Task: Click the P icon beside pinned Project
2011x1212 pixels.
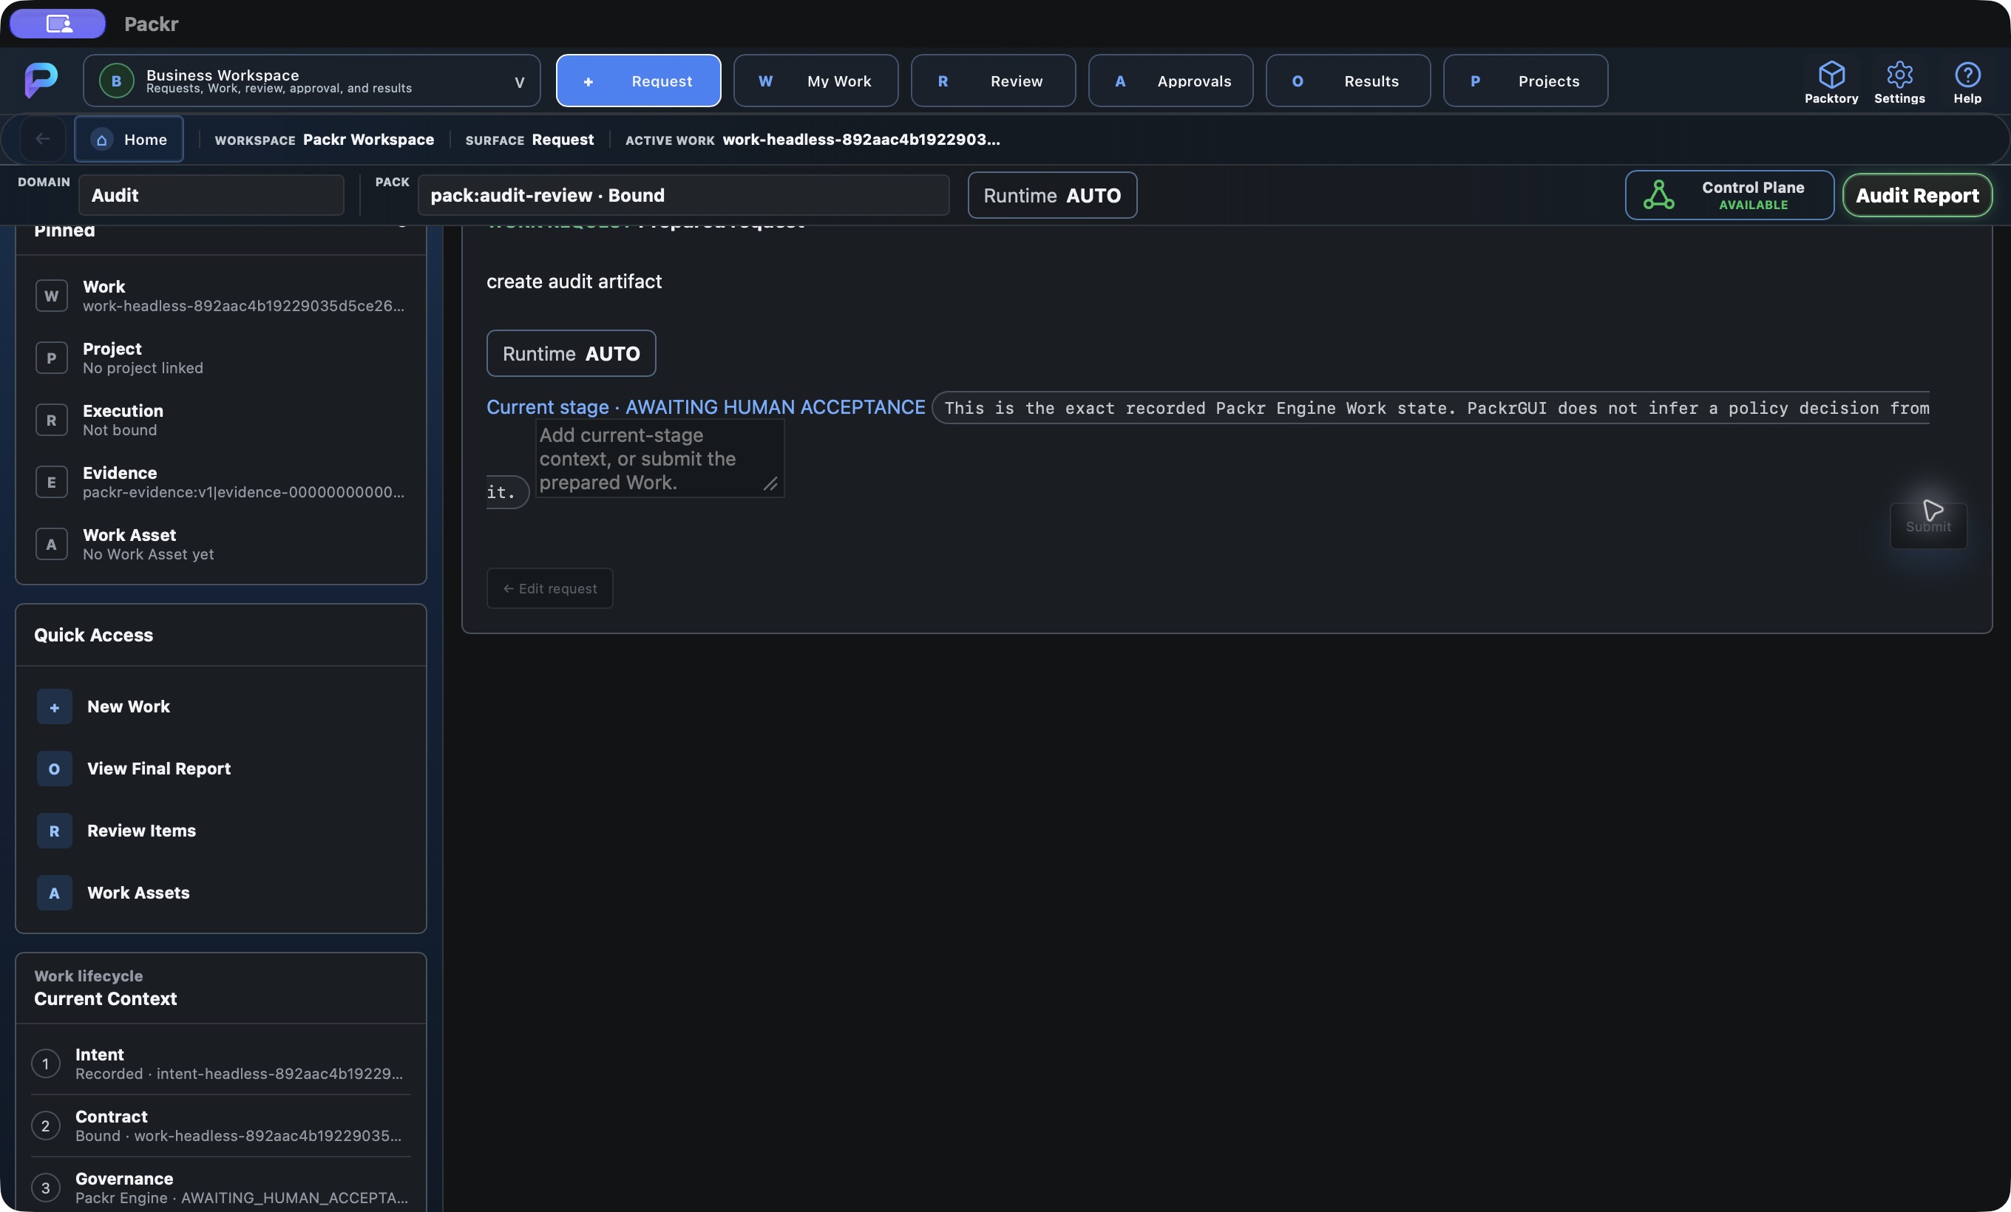Action: tap(52, 358)
